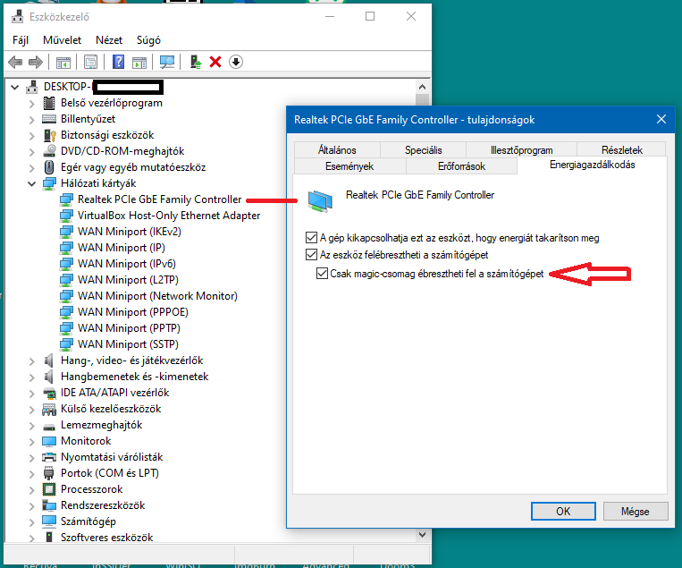Click the Hangbemenetek és -kimenetek speaker icon
682x568 pixels.
(48, 377)
